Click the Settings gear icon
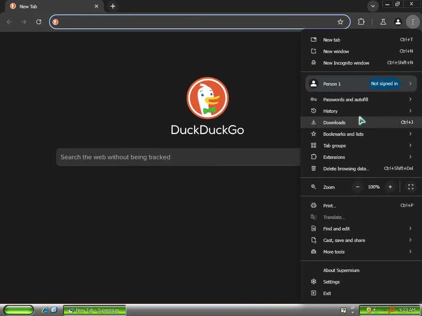 314,281
